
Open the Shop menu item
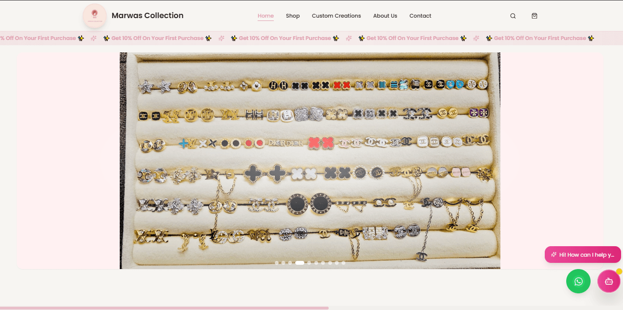(x=292, y=15)
